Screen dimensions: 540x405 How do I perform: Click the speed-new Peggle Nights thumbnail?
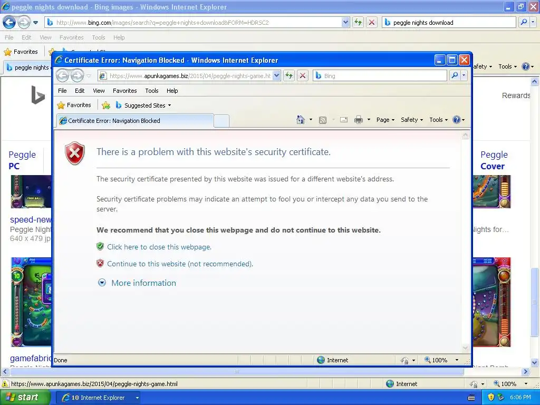(x=31, y=191)
